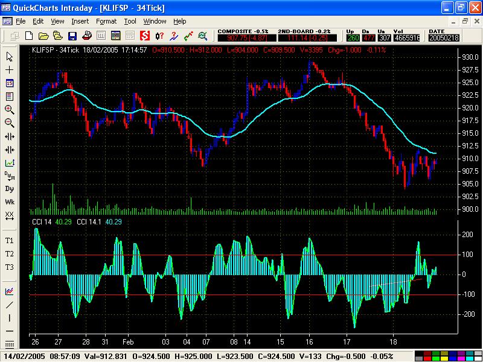Select the diagonal trend line tool
Screen dimensions: 483x362
click(10, 305)
